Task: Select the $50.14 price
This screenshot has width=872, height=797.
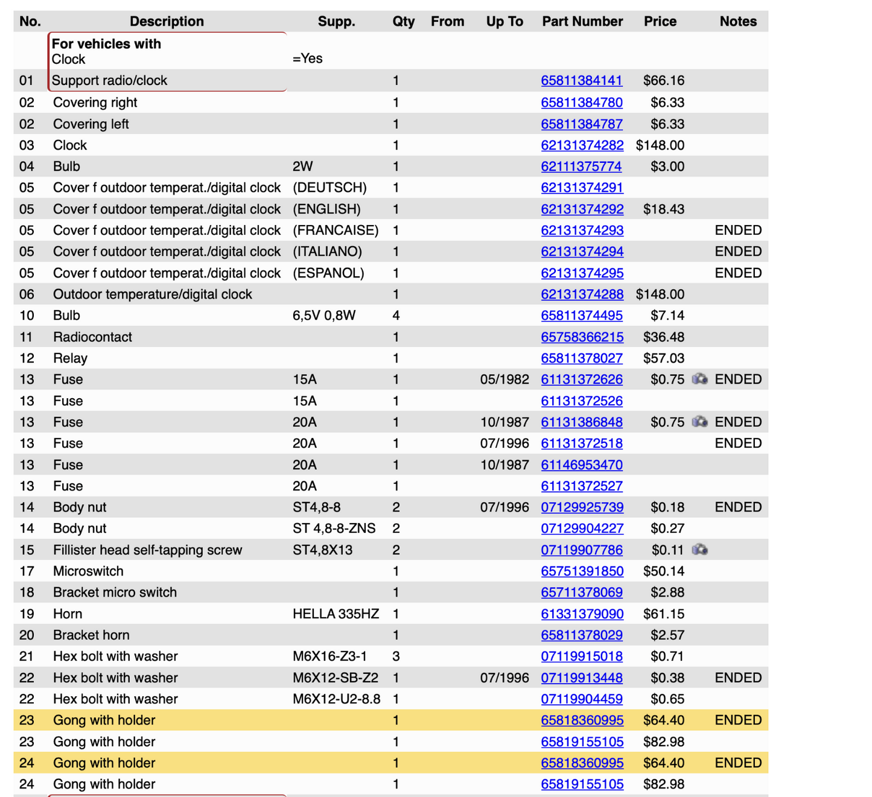Action: (664, 571)
